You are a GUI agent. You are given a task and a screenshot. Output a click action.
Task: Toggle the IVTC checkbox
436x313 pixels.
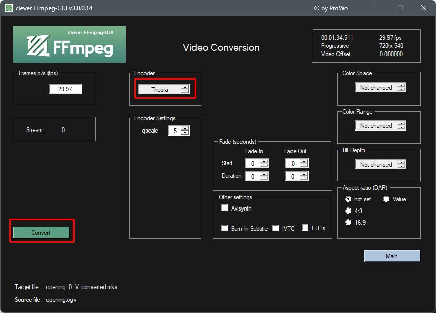click(x=276, y=228)
